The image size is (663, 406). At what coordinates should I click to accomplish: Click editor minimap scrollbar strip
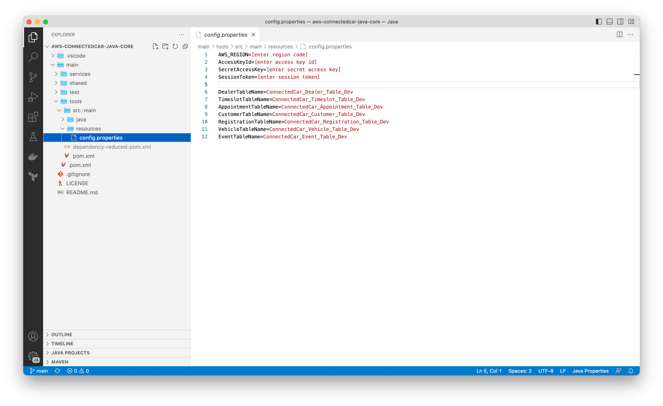[637, 208]
